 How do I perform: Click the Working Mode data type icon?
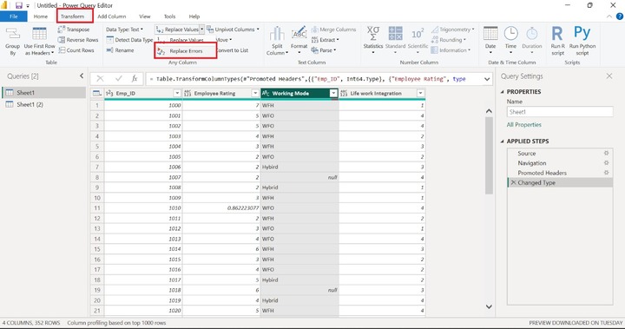coord(266,93)
